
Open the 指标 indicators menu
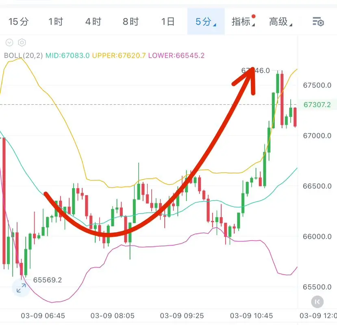[x=243, y=21]
